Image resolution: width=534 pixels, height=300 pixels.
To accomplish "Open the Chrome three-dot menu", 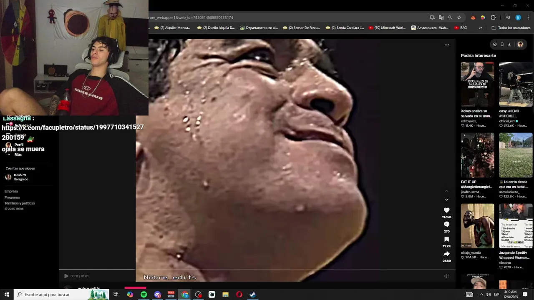I will (528, 17).
